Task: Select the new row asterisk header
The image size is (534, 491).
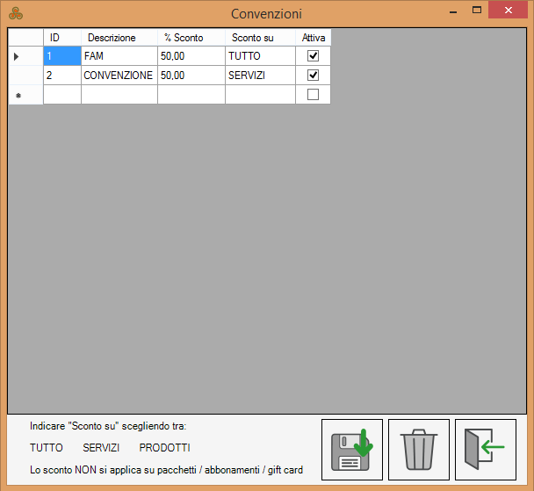Action: pyautogui.click(x=25, y=95)
